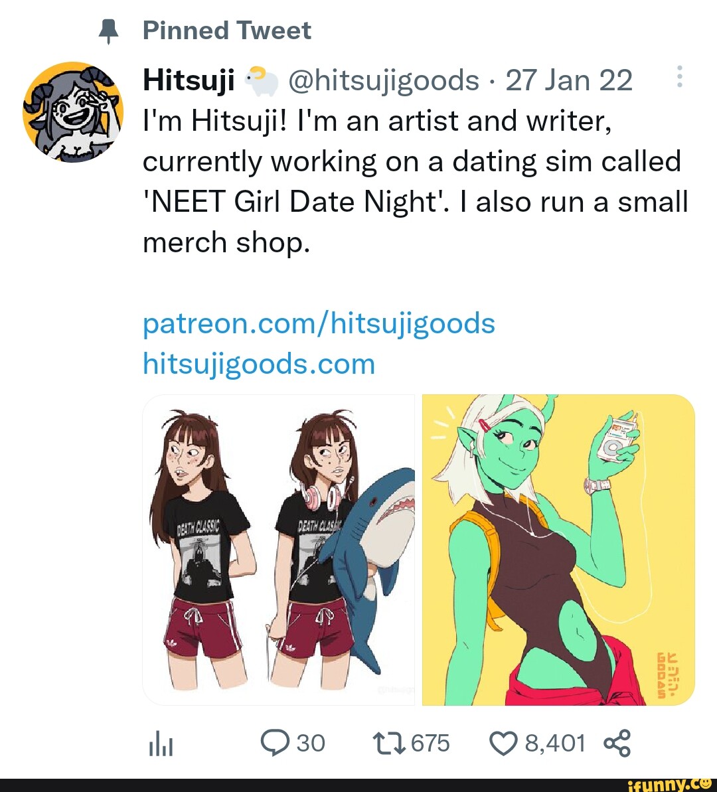Open the green alien girl image
Image resolution: width=717 pixels, height=792 pixels.
click(558, 550)
